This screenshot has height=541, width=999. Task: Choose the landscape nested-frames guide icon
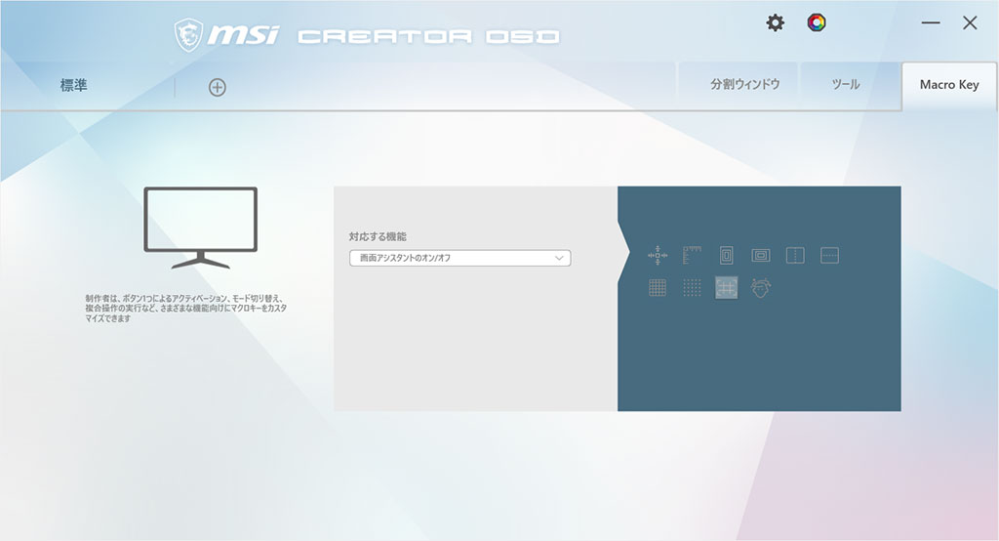(x=760, y=255)
